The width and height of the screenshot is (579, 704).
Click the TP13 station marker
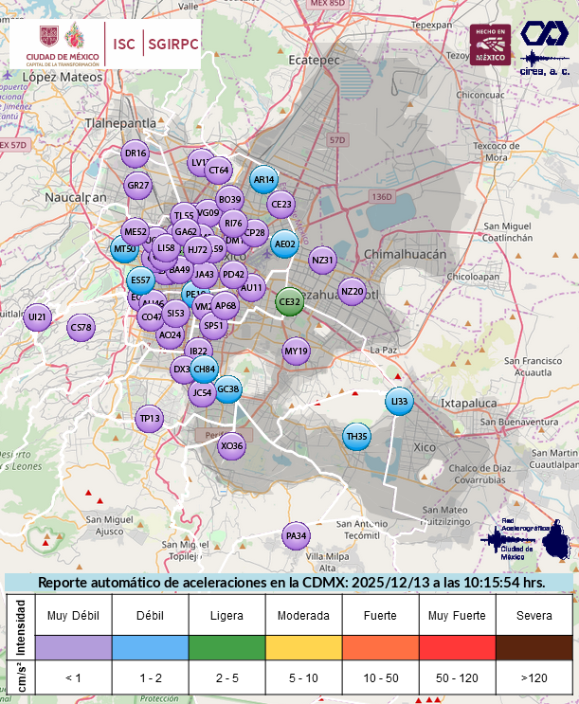[151, 419]
